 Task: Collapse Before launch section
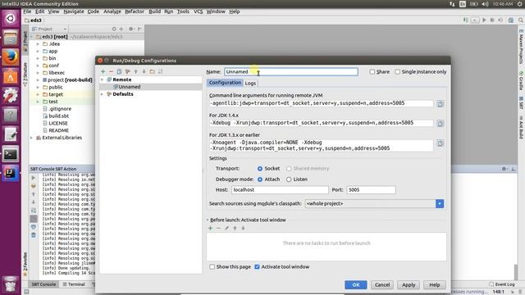coord(208,220)
